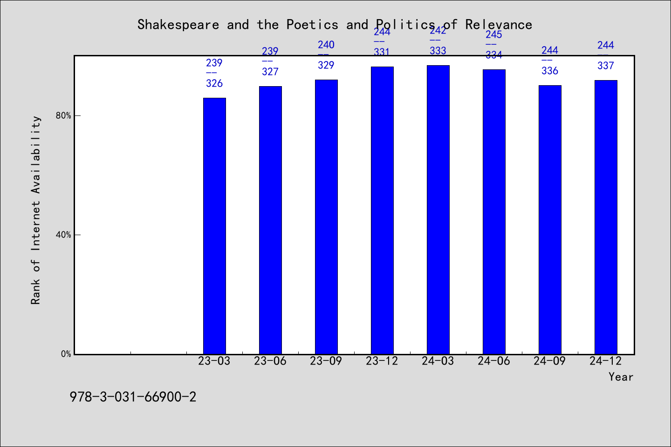Click the value 329 above the 23-09 bar
The height and width of the screenshot is (447, 671).
point(326,65)
